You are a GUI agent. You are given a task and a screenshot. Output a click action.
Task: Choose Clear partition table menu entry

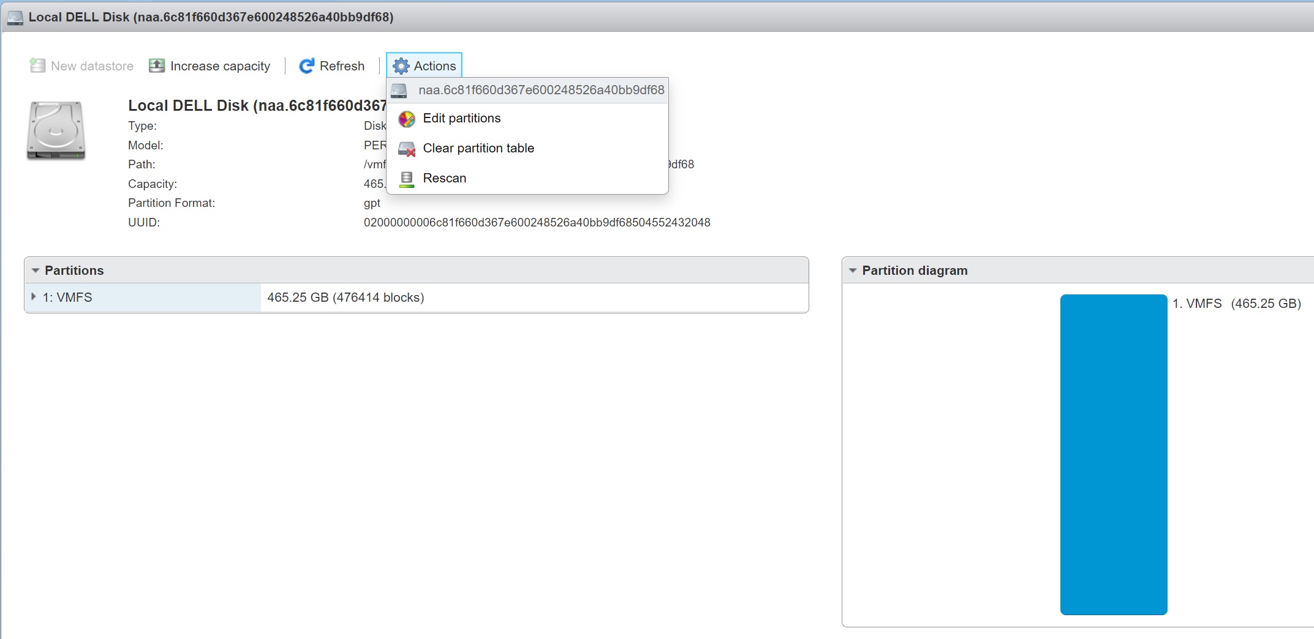tap(478, 148)
